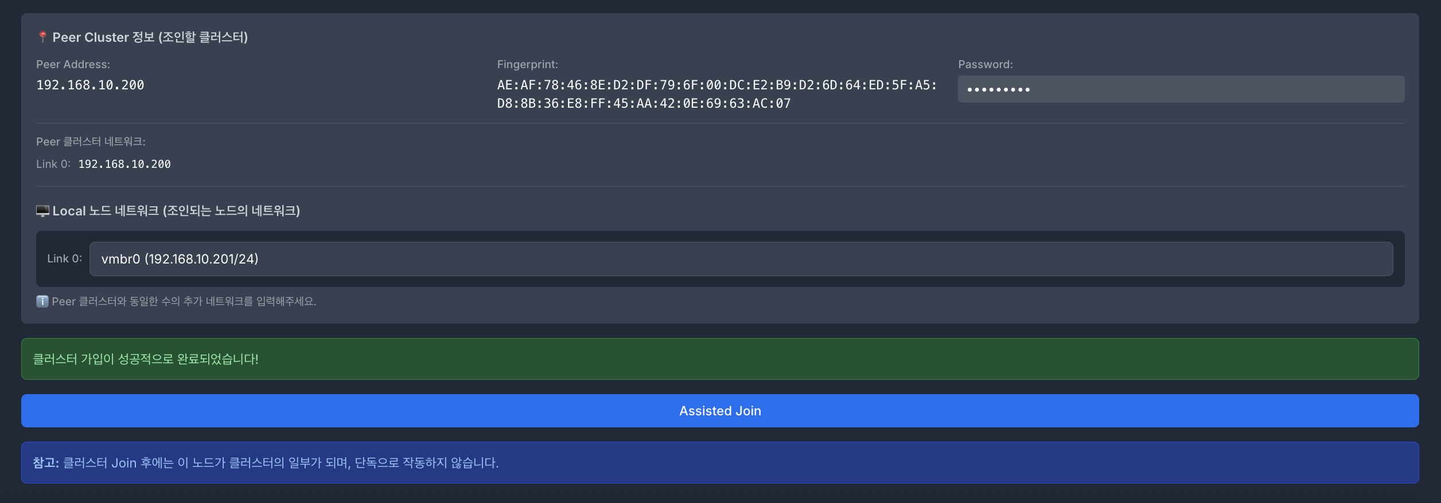Click the Local 노드 네트워크 heading
This screenshot has width=1441, height=503.
coord(176,211)
